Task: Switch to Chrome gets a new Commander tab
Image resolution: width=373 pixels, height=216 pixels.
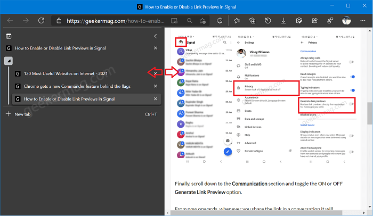Action: tap(86, 86)
